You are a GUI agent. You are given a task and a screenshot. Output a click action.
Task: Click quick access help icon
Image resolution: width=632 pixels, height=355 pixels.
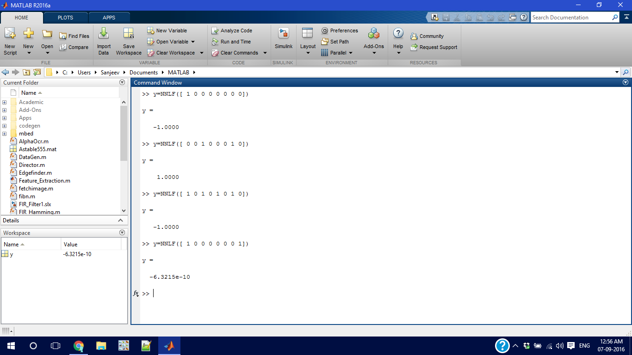coord(524,17)
